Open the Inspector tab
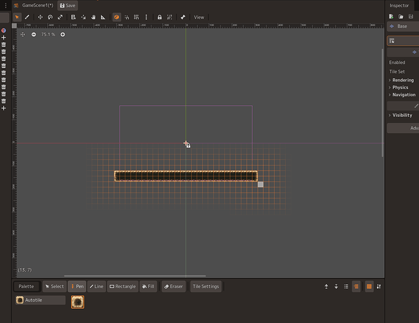The height and width of the screenshot is (323, 419). click(399, 5)
